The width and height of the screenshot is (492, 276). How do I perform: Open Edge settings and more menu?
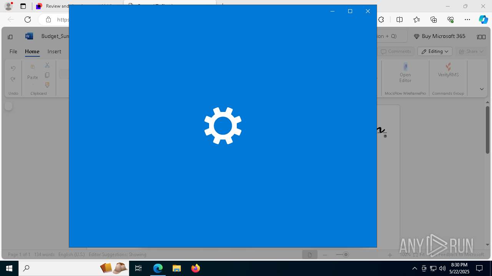pos(467,20)
